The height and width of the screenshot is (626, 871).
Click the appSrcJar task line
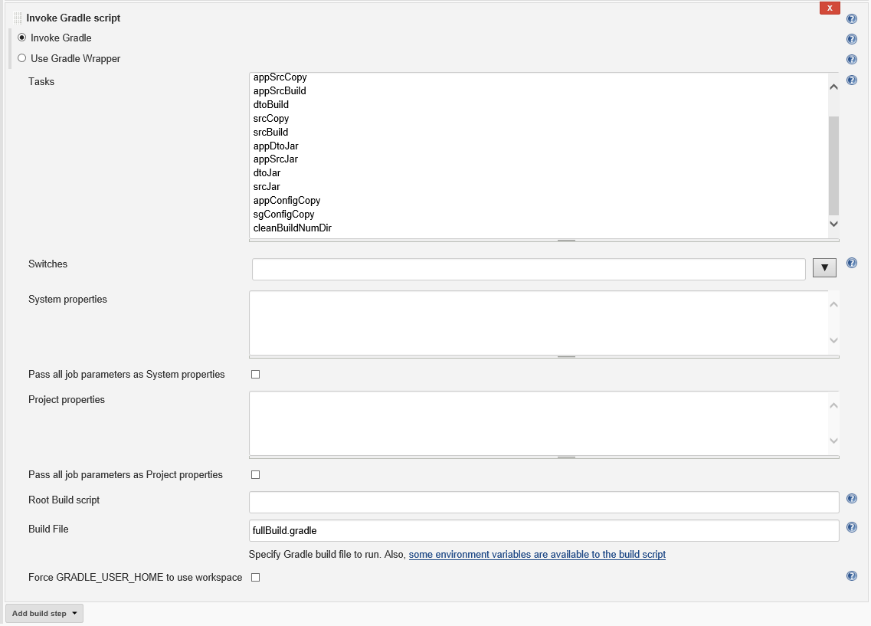point(276,159)
